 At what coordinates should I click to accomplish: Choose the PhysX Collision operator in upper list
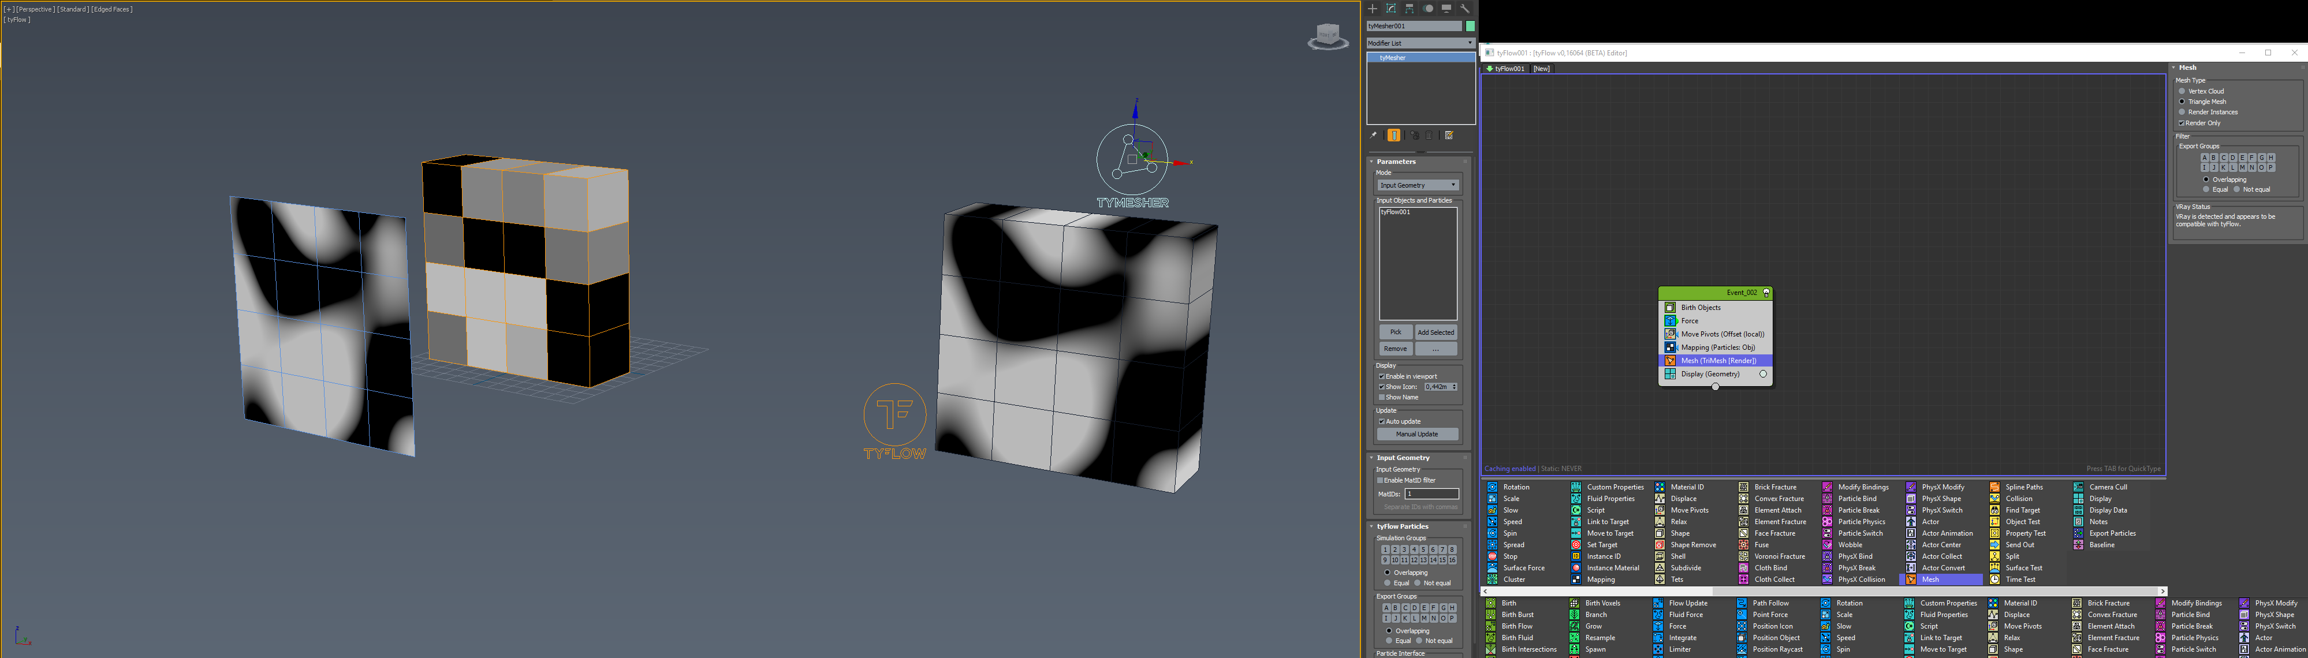(1855, 580)
